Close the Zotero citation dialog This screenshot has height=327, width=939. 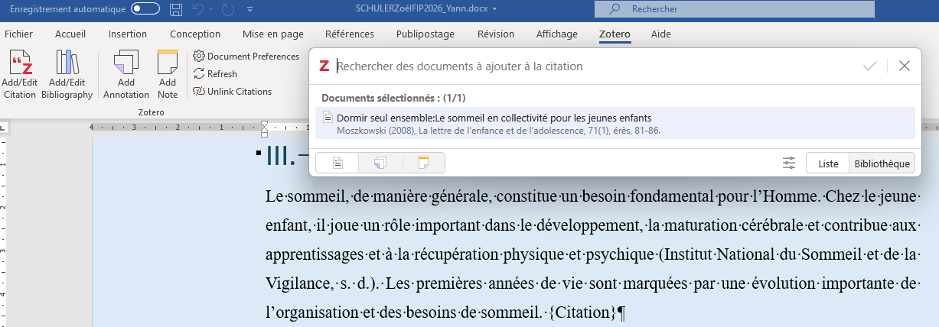pyautogui.click(x=905, y=66)
